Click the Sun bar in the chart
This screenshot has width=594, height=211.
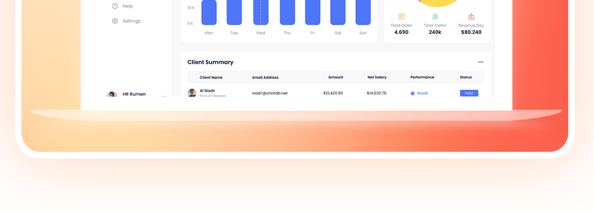click(363, 13)
